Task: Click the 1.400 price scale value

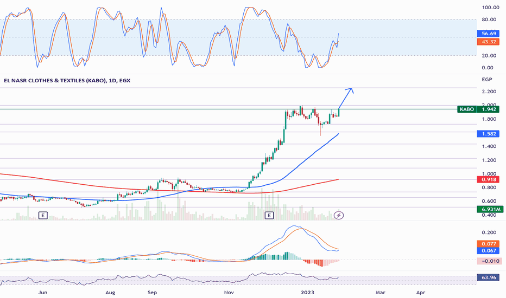Action: click(489, 146)
